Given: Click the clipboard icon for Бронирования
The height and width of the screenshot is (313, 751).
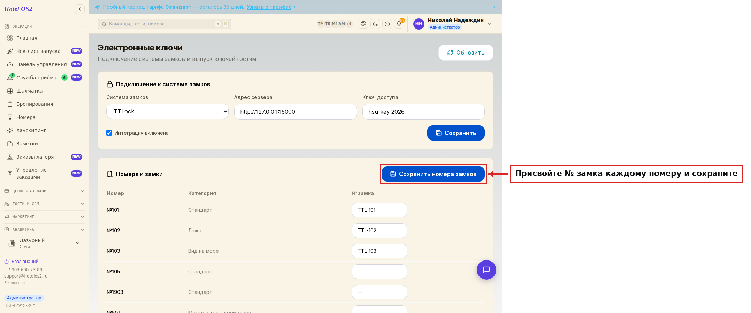Looking at the screenshot, I should point(10,104).
